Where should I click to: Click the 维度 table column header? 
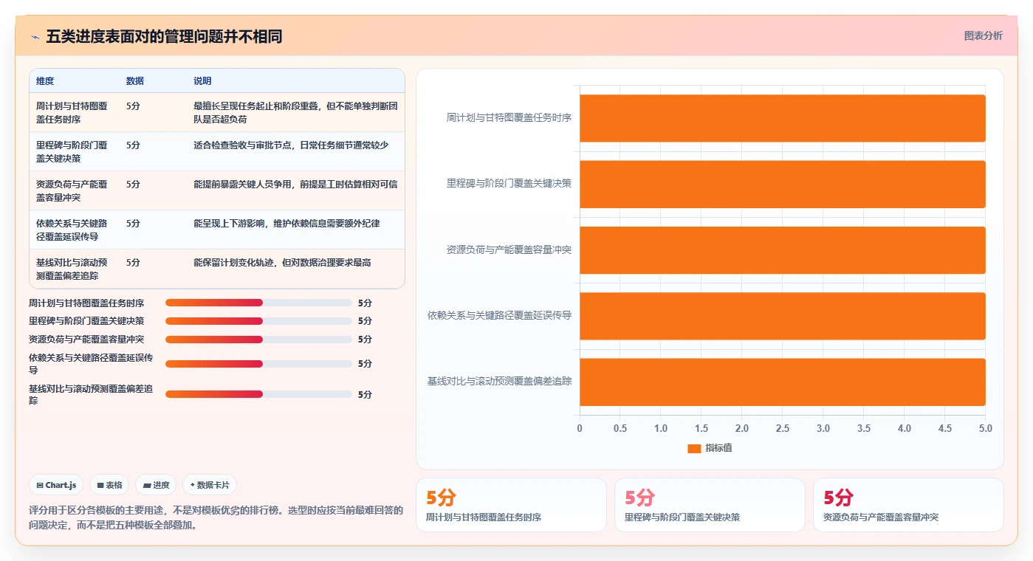(45, 81)
